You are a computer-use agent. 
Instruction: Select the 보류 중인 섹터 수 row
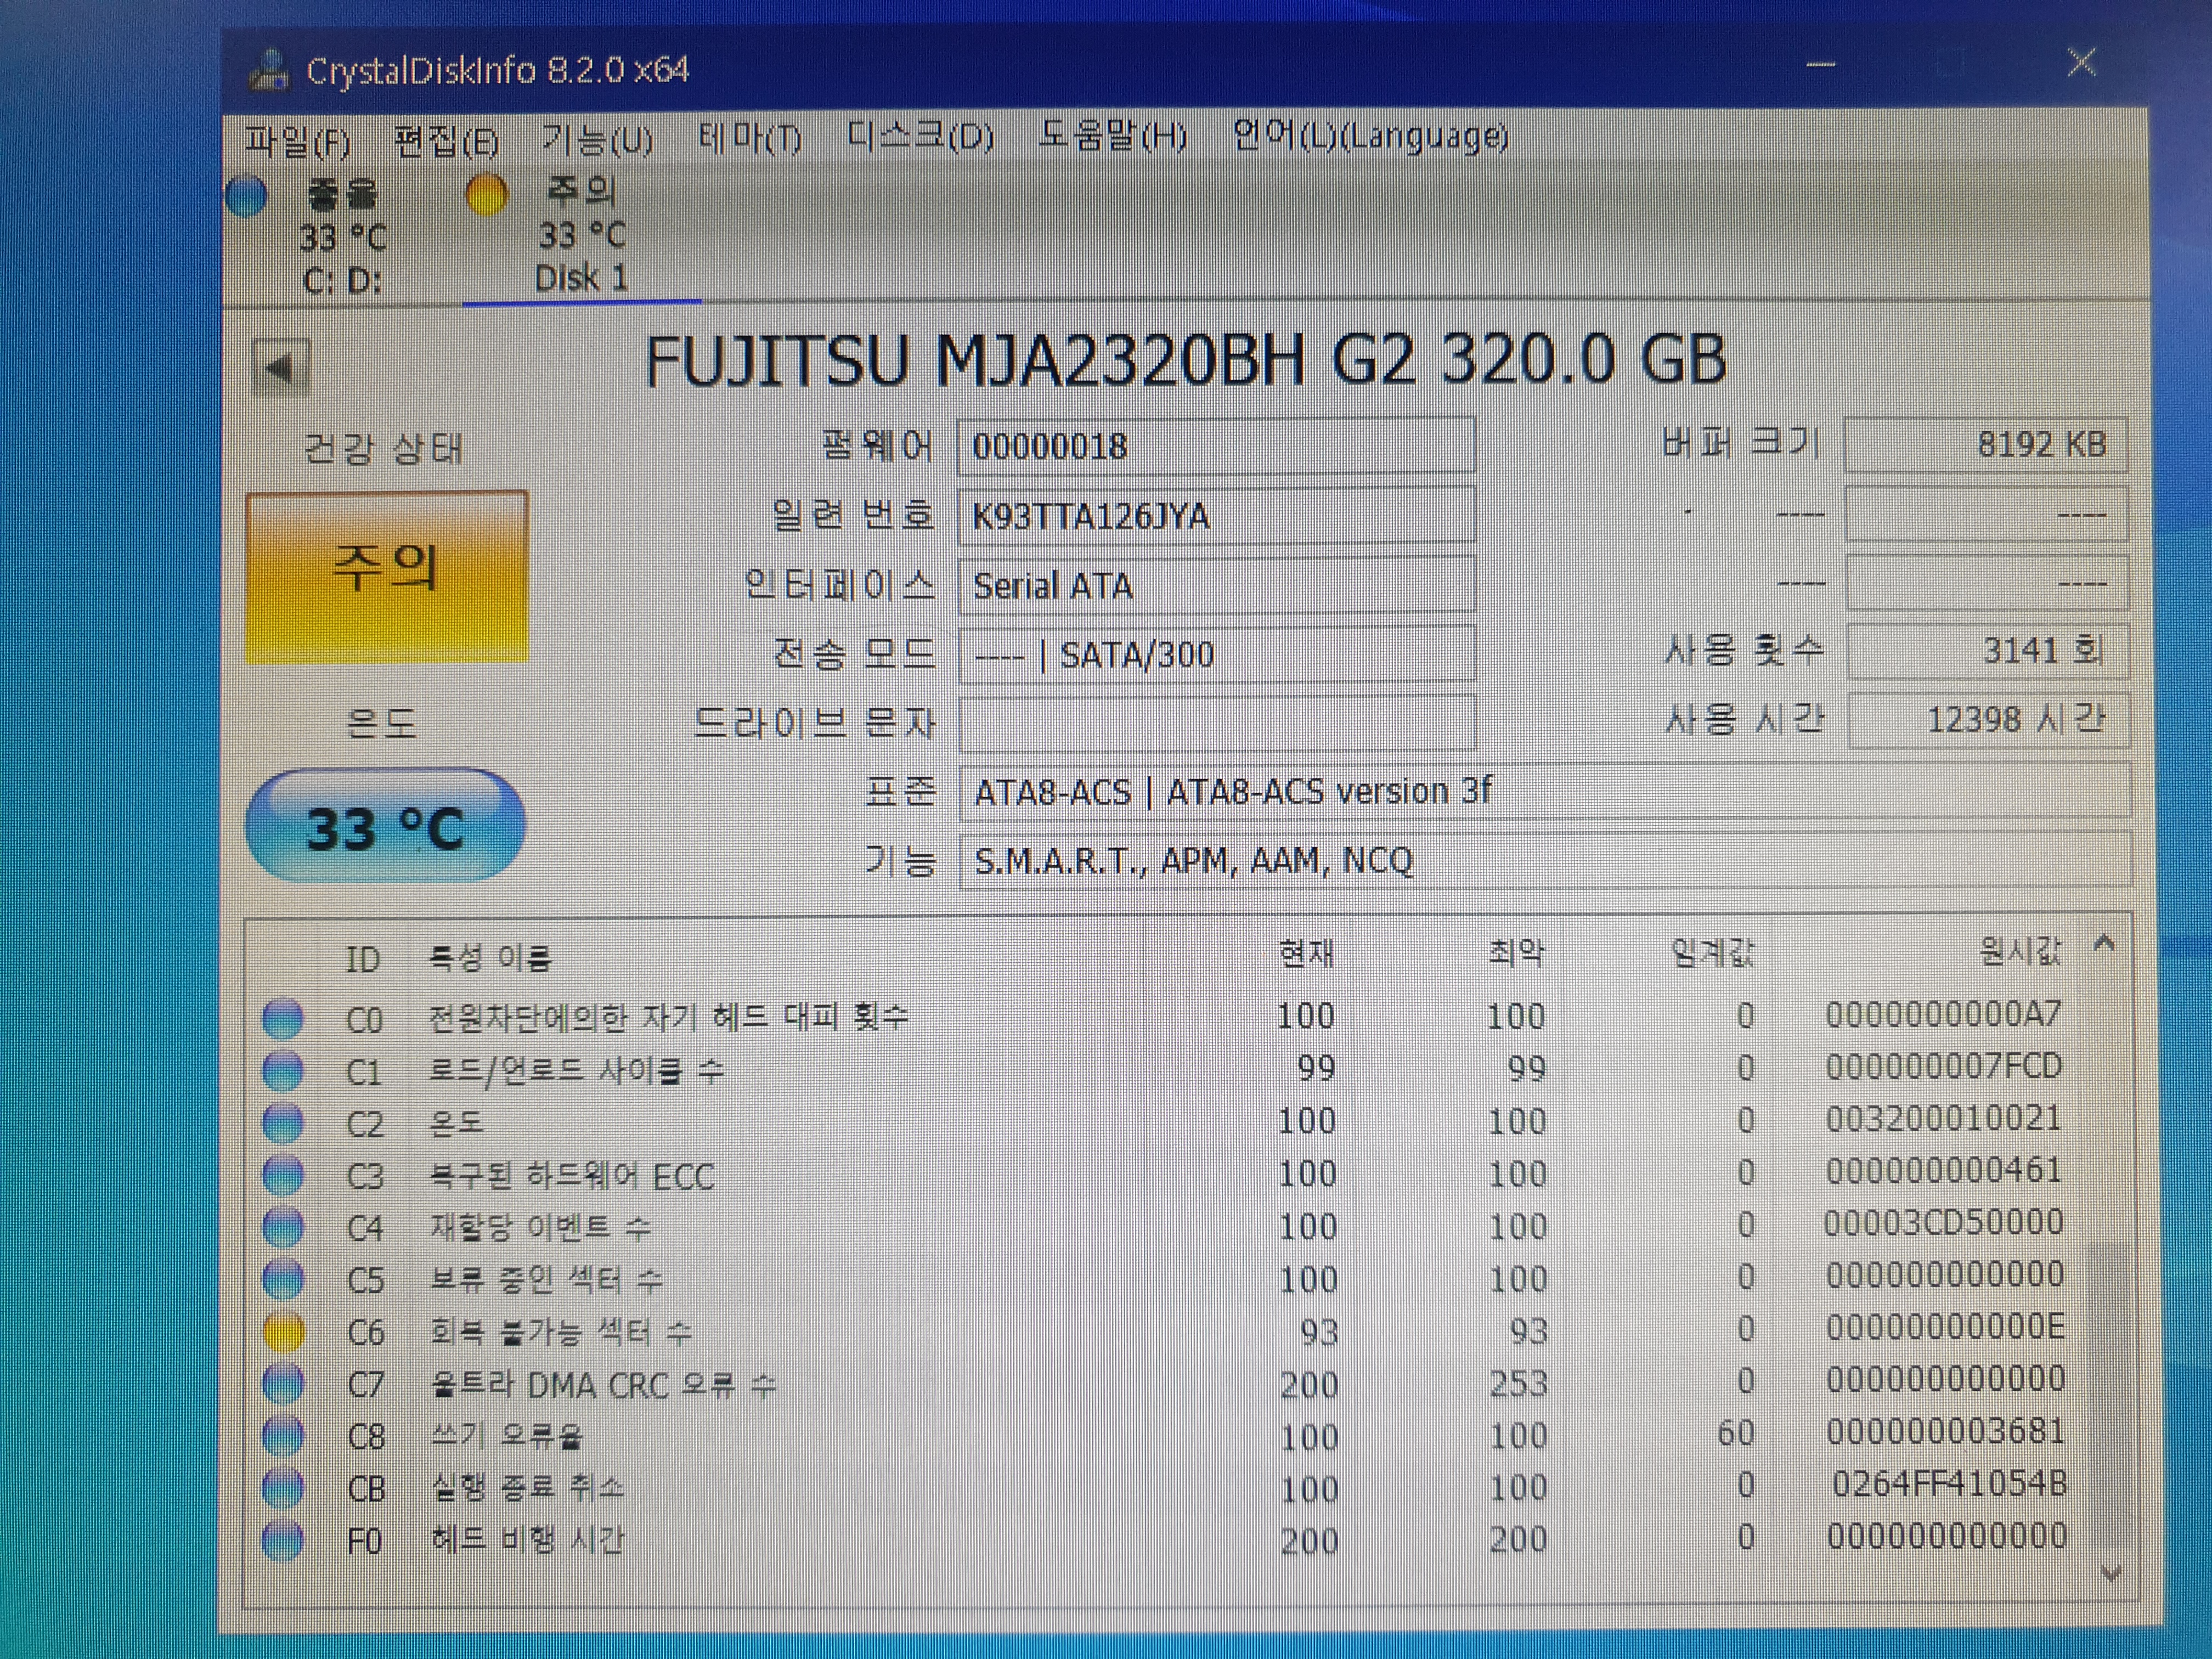tap(1165, 1279)
